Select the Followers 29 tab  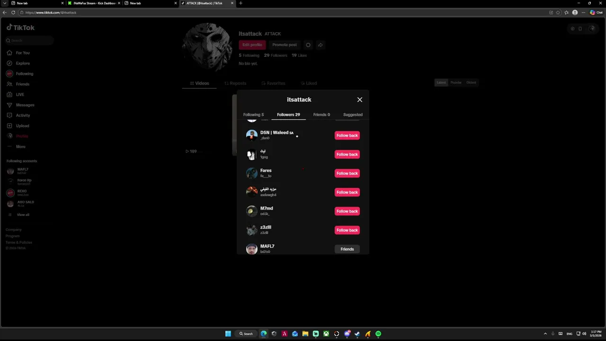[288, 115]
